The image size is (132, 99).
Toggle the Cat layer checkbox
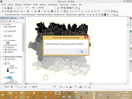(6, 64)
